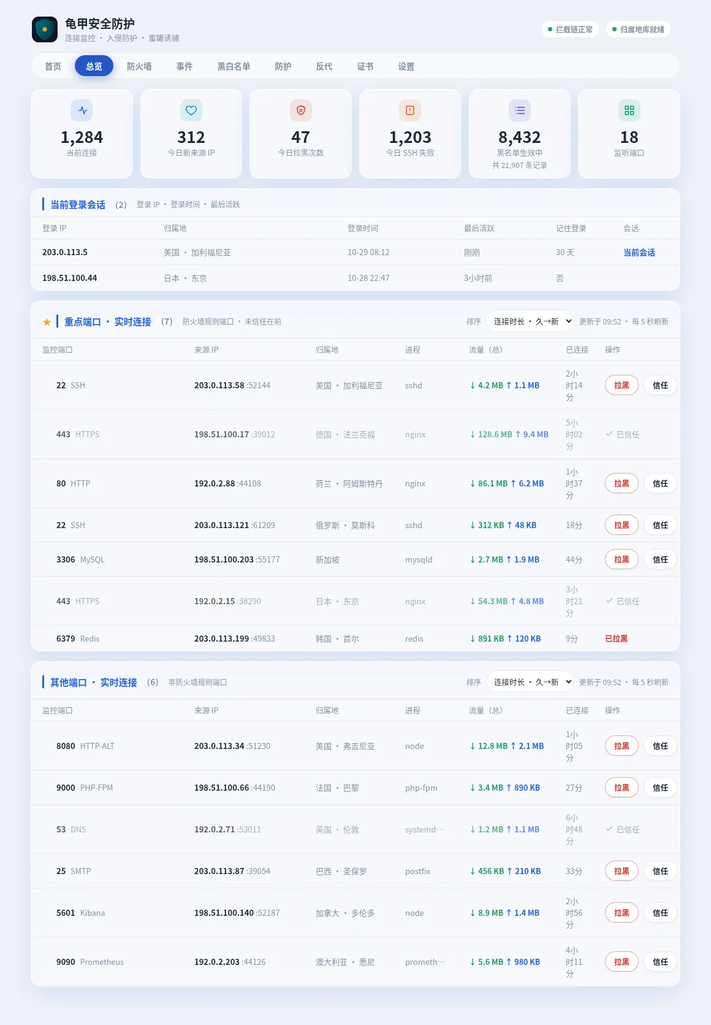
Task: Click 信任 for 203.0.113.58 SSH connection
Action: [x=660, y=385]
